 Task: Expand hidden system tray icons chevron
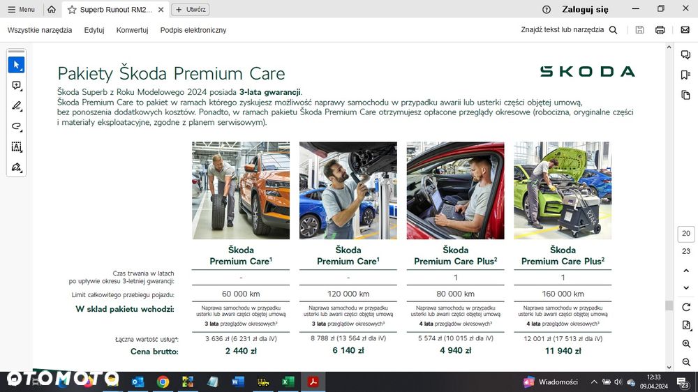pos(594,382)
